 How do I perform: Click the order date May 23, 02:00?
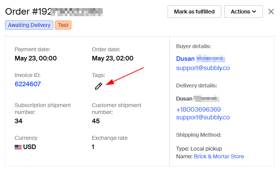[112, 58]
